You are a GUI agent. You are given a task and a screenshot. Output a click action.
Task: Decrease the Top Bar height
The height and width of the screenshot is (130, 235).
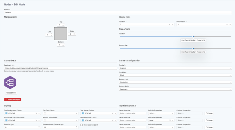(172, 25)
